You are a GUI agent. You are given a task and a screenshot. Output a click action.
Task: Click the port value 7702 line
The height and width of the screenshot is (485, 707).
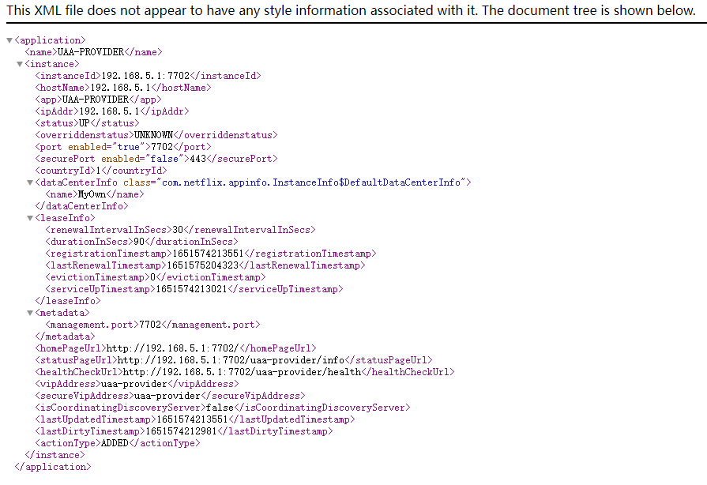pos(123,147)
